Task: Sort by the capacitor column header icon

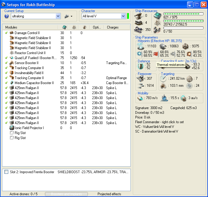Action: tap(84, 27)
